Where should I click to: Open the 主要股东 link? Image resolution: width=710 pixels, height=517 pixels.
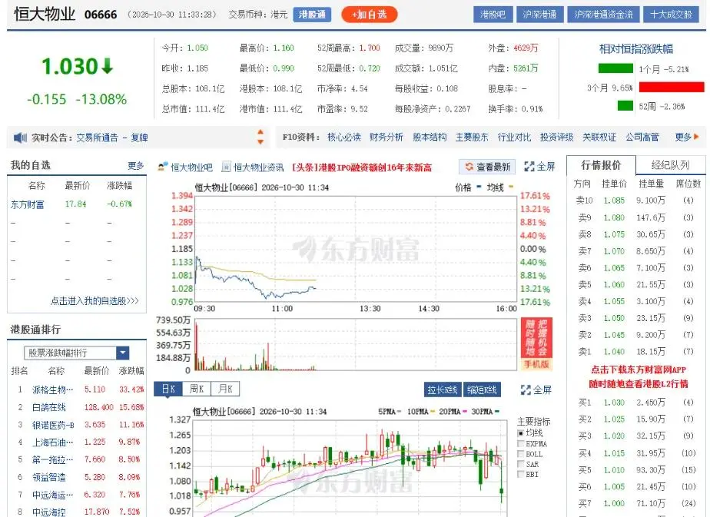(472, 138)
